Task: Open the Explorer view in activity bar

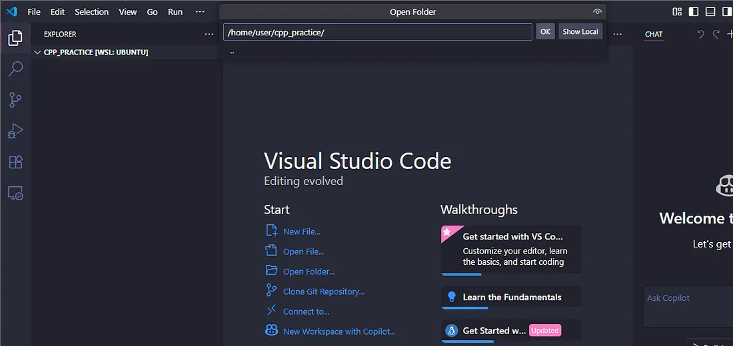Action: (x=15, y=38)
